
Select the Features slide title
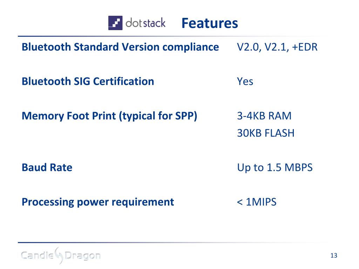210,23
